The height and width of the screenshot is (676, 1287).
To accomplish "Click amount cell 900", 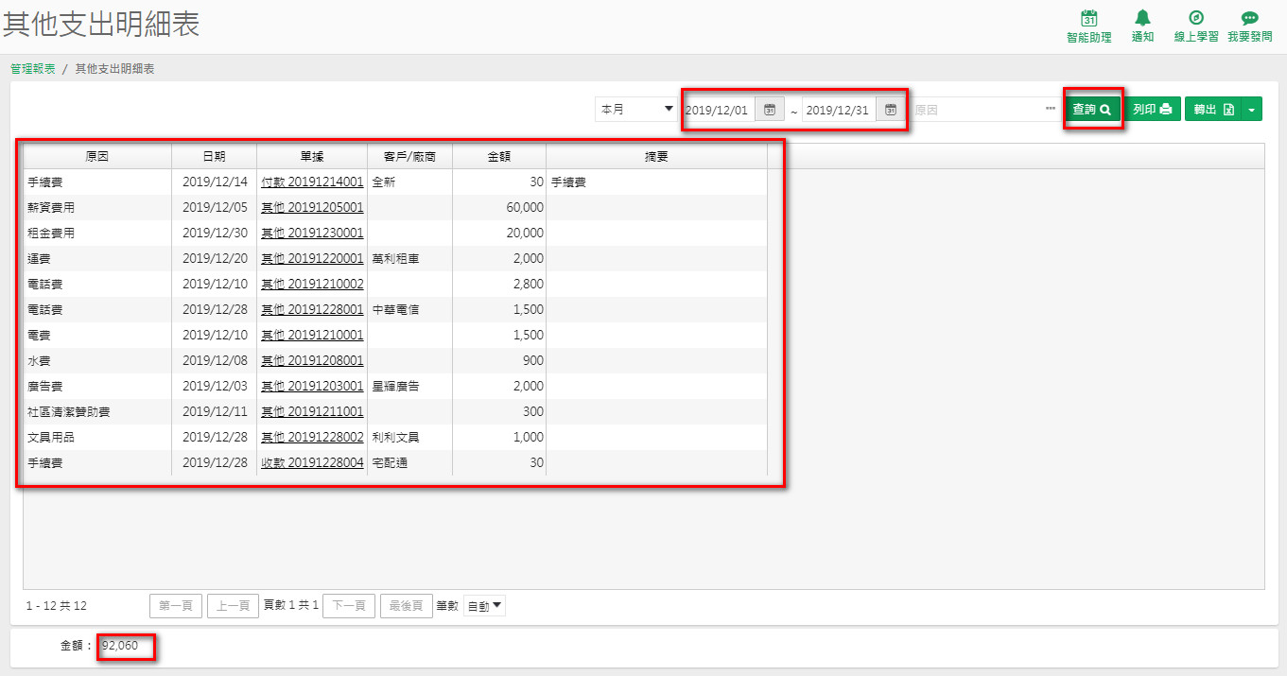I will tap(499, 361).
